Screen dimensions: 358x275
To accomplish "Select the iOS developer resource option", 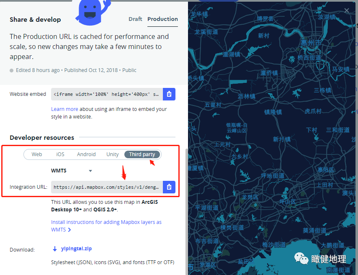I will (60, 154).
